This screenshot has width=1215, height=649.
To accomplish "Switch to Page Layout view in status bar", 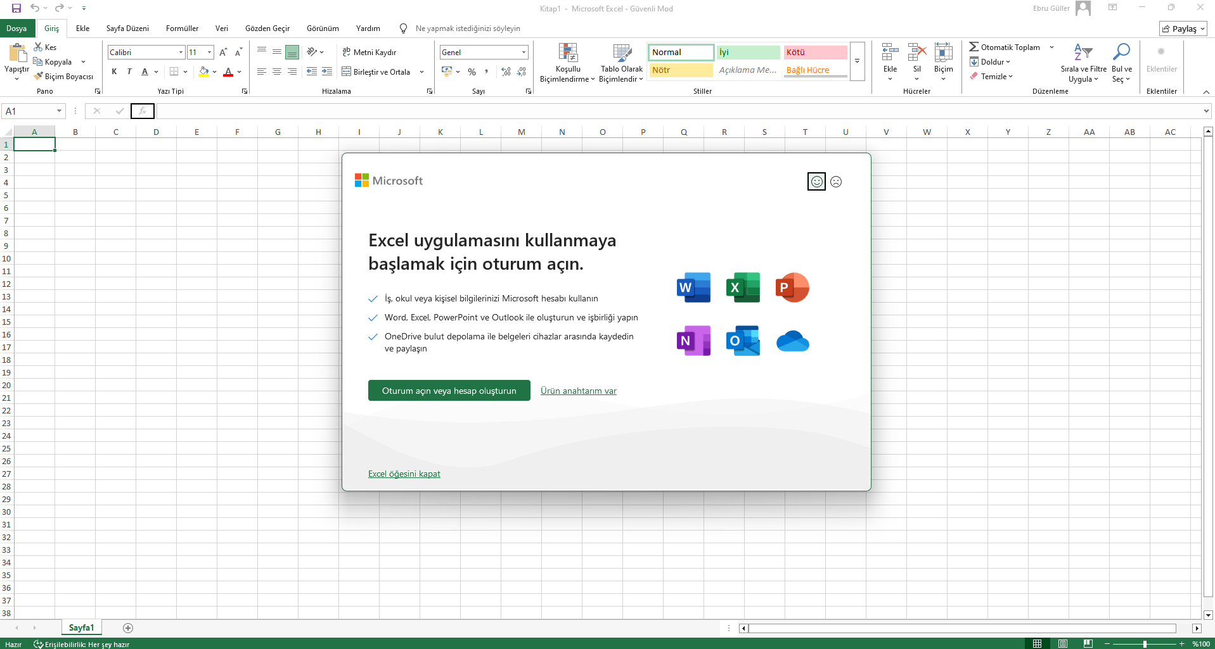I will [x=1063, y=644].
